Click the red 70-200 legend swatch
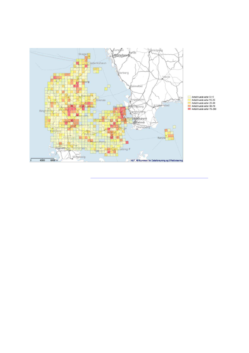Image resolution: width=249 pixels, height=353 pixels. click(x=189, y=109)
